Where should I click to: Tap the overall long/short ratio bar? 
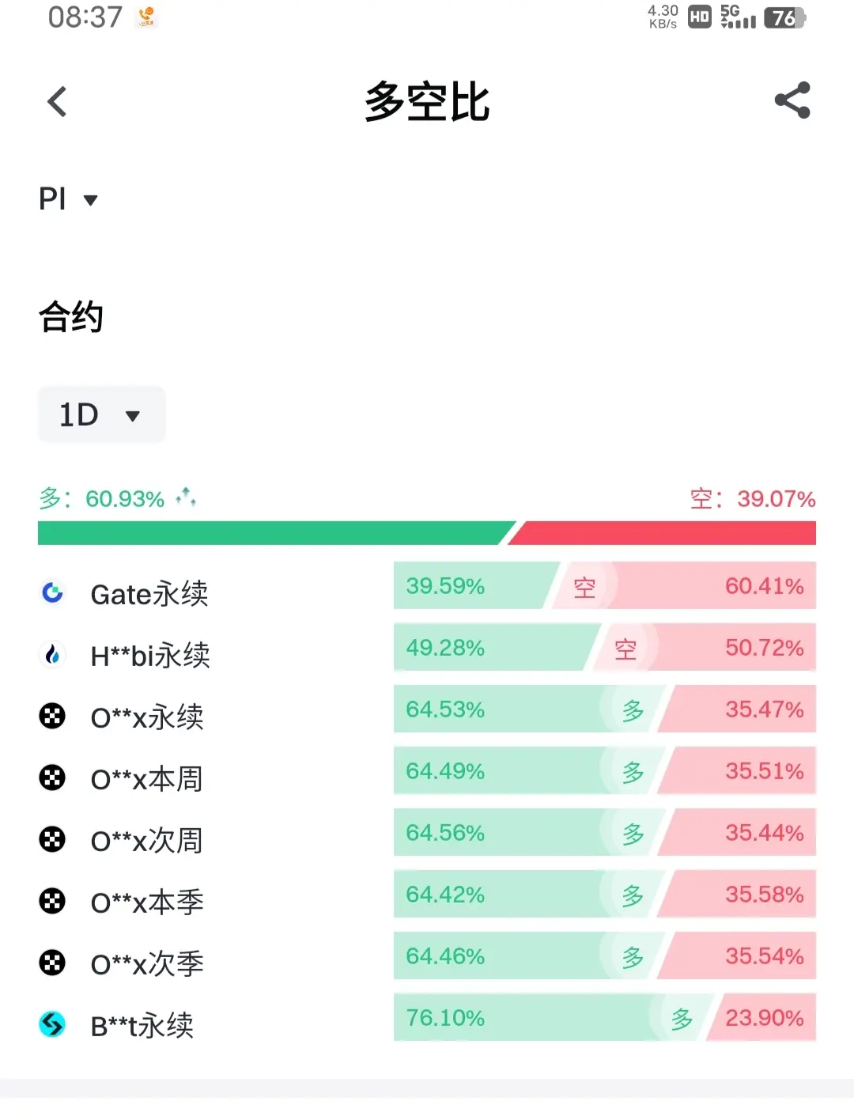point(427,533)
